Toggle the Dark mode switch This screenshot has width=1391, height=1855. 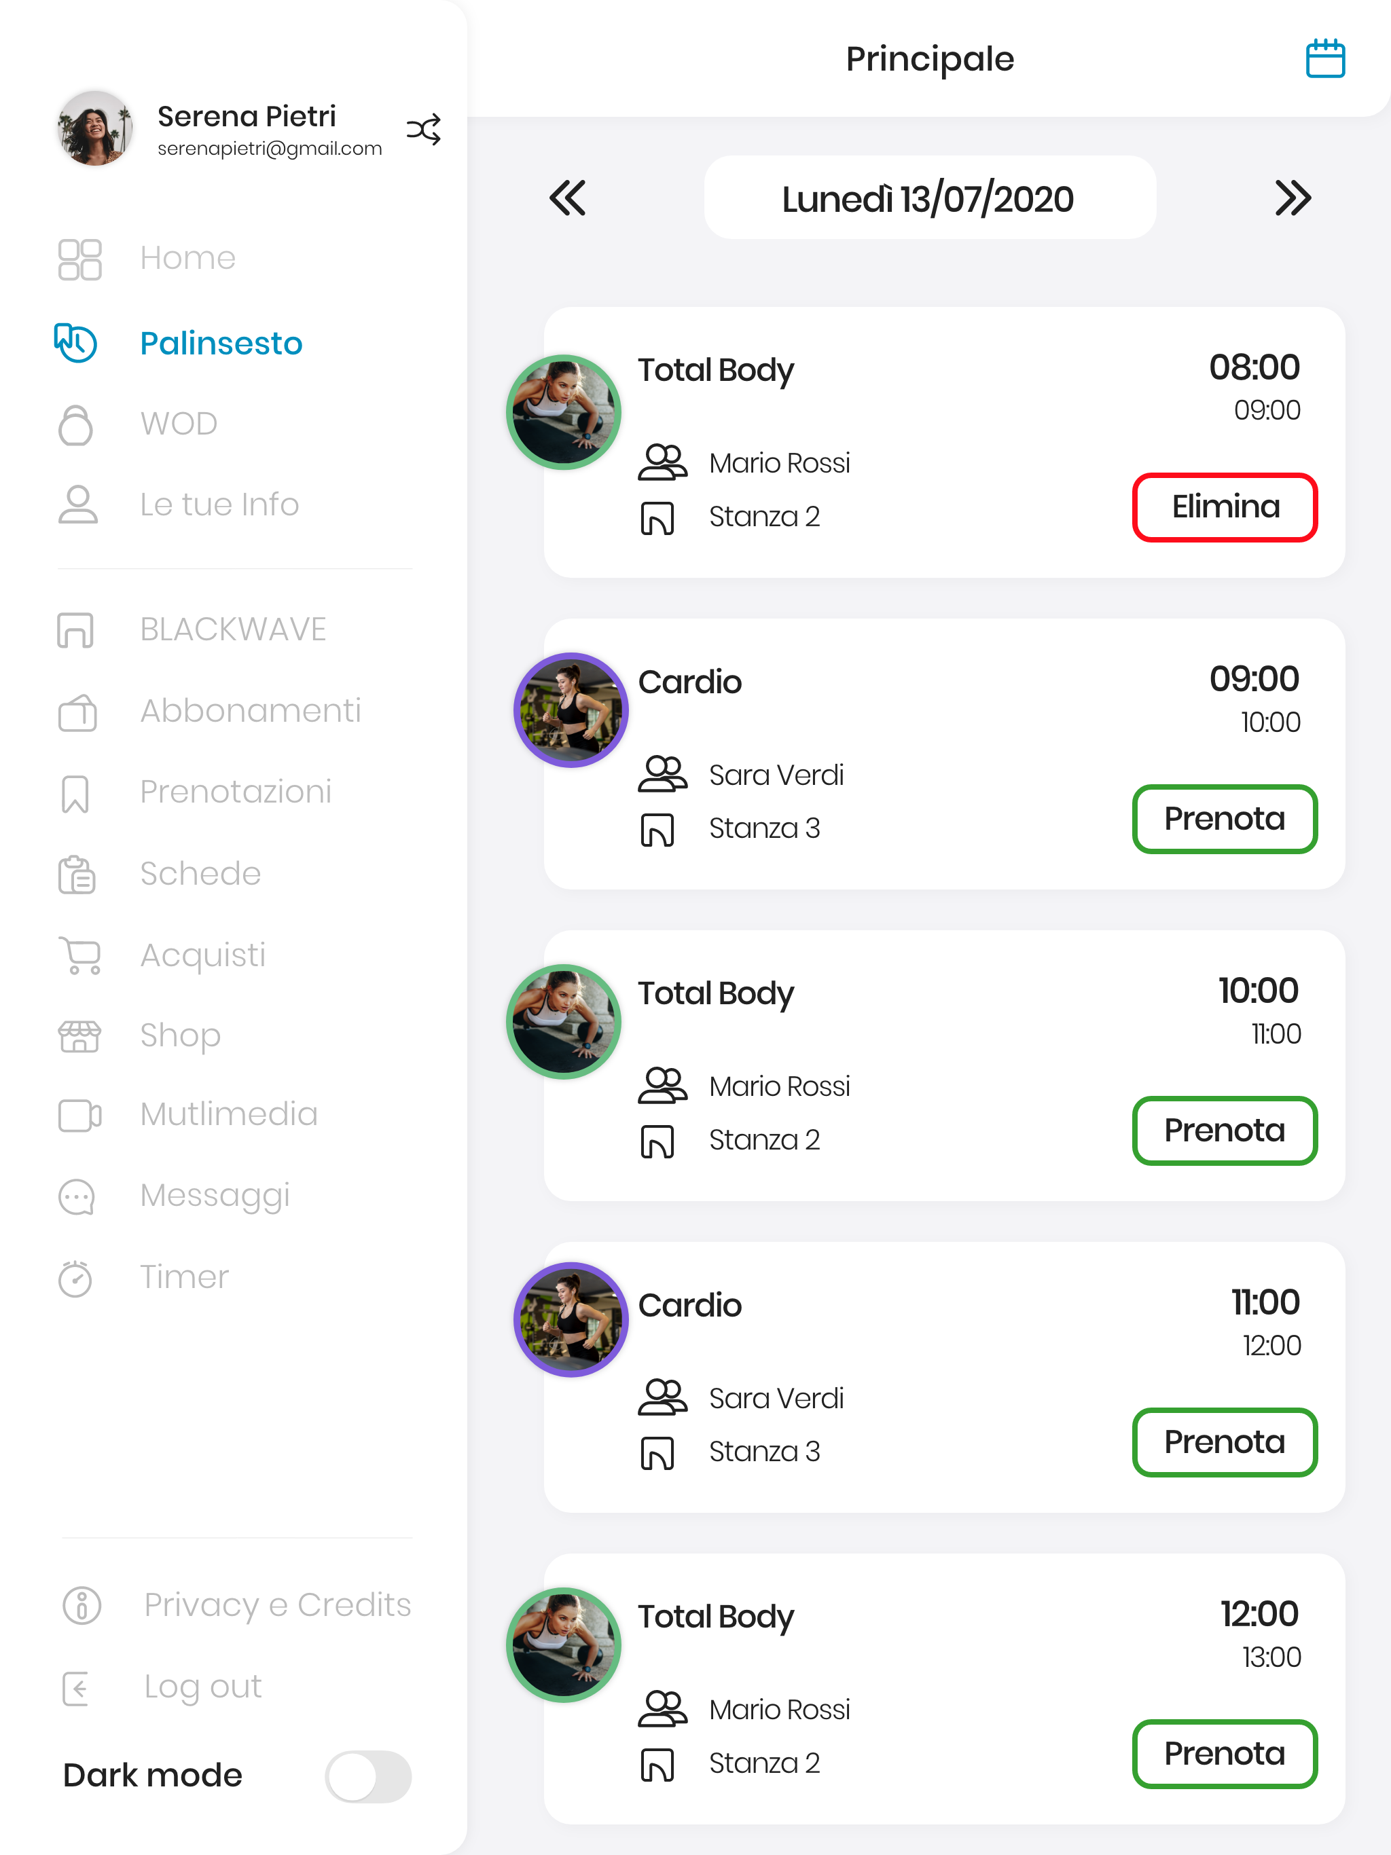click(367, 1776)
